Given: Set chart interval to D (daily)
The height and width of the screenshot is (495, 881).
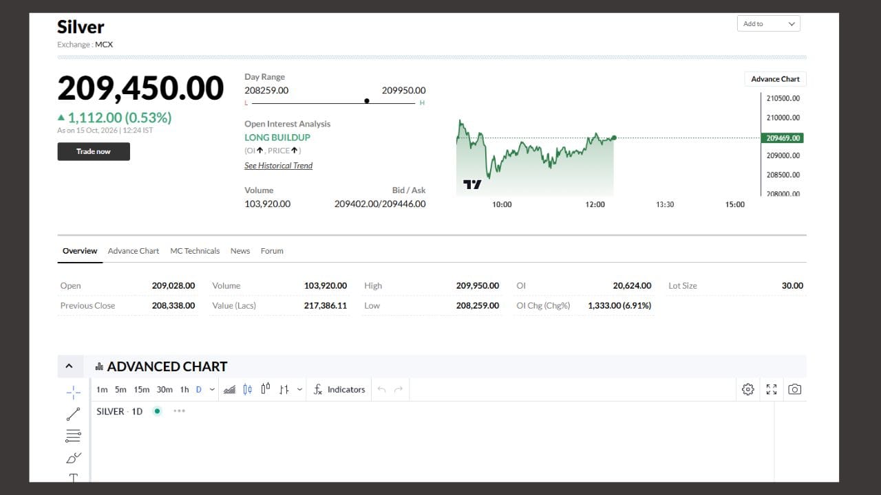Looking at the screenshot, I should tap(199, 390).
